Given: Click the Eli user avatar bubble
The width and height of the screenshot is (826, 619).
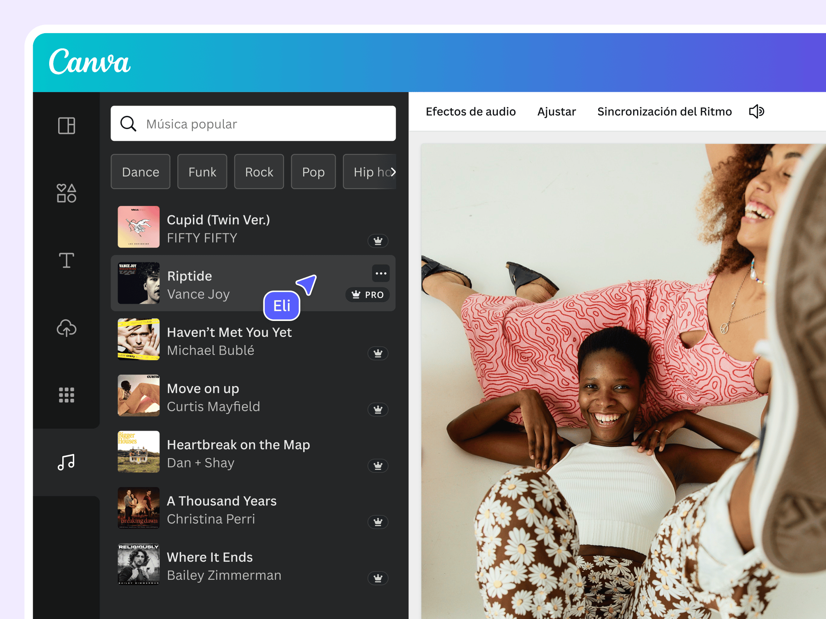Looking at the screenshot, I should pos(282,305).
